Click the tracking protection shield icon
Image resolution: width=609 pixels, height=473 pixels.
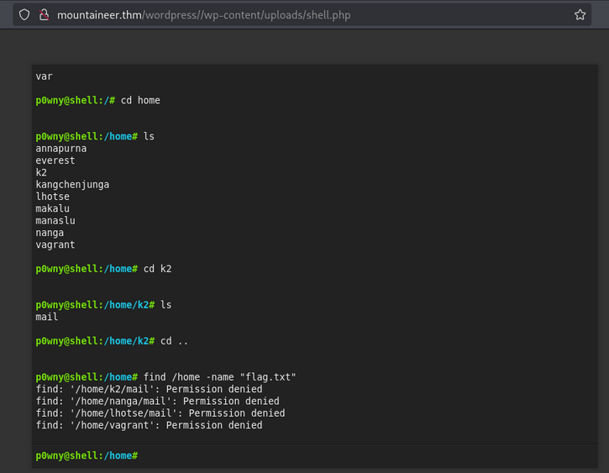[x=24, y=14]
